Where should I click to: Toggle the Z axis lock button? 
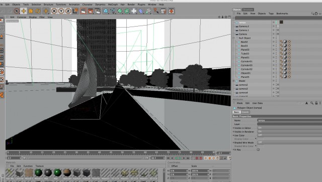pos(68,11)
